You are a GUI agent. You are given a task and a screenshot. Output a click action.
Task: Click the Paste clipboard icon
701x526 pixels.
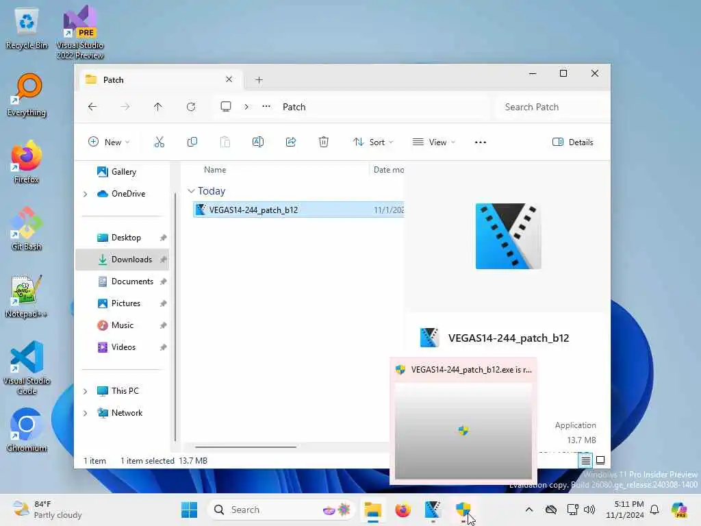tap(225, 142)
